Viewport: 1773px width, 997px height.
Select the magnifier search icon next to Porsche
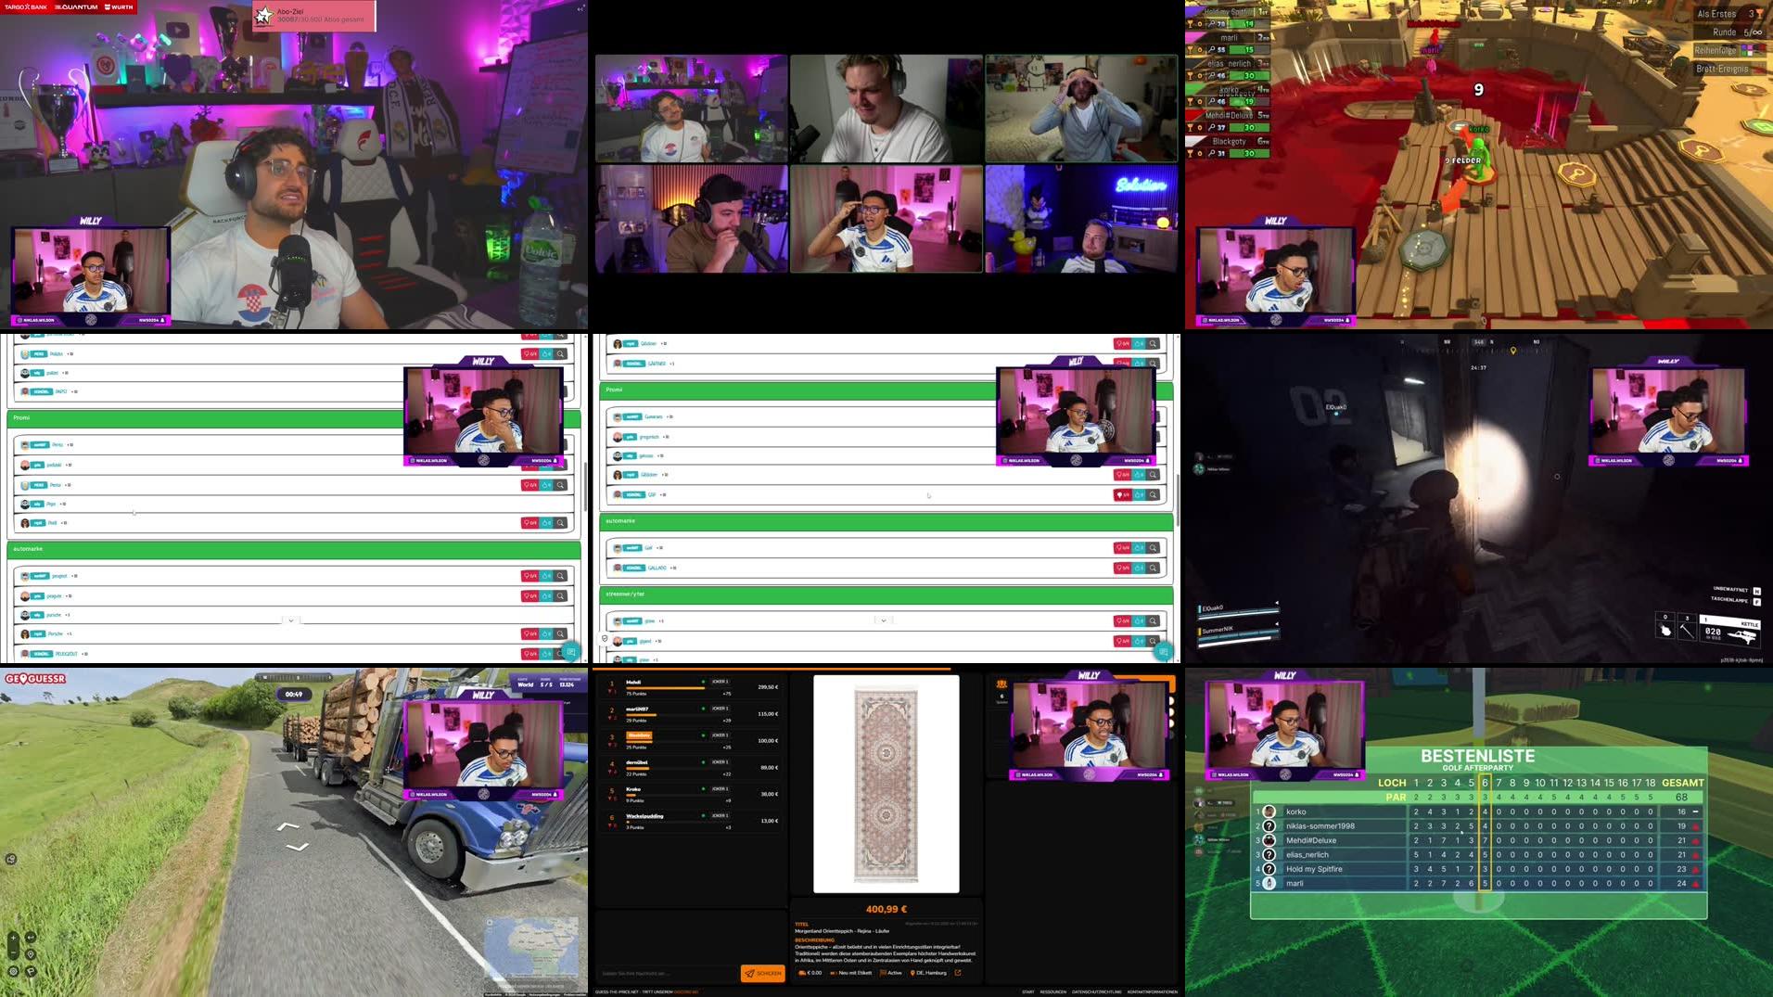(x=558, y=633)
